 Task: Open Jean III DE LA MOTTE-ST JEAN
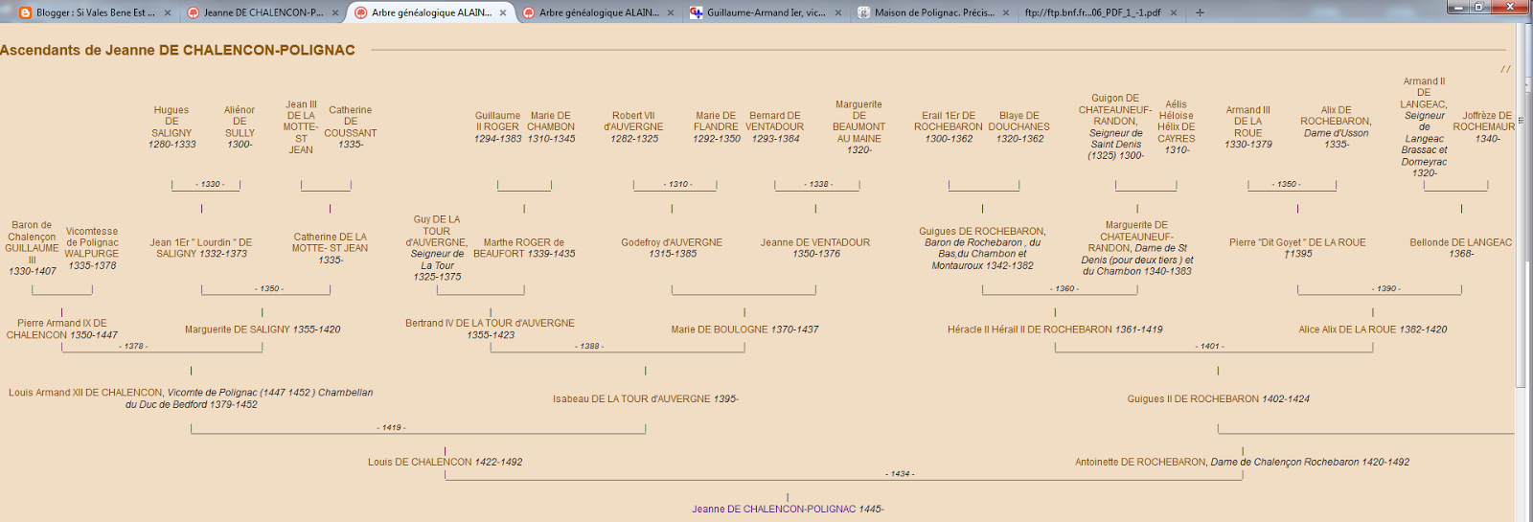coord(301,127)
